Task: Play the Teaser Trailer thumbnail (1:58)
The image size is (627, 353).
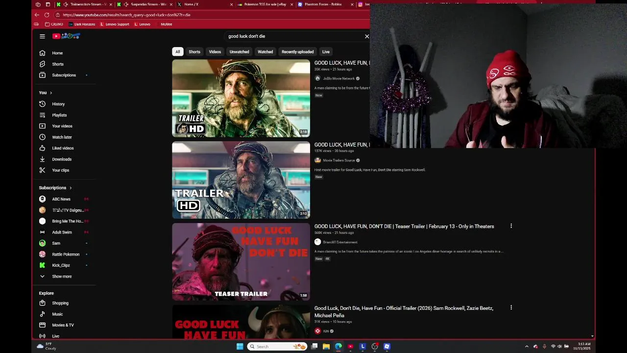Action: coord(241,262)
